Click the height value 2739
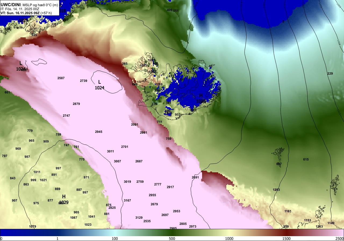Viewport: 344px width, 241px height. (x=84, y=81)
